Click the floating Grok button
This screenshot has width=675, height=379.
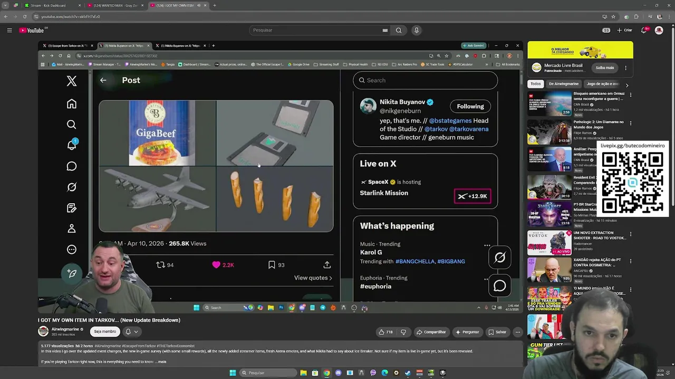pyautogui.click(x=499, y=257)
